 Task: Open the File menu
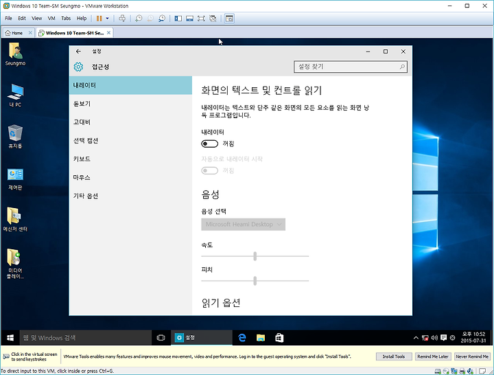click(8, 19)
